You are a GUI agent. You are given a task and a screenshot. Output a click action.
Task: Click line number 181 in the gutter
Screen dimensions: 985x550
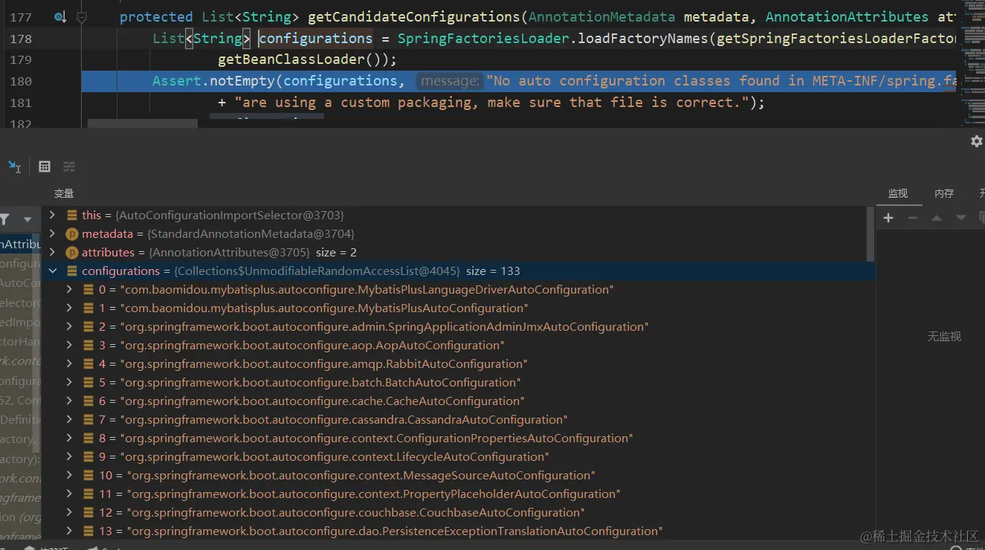21,103
